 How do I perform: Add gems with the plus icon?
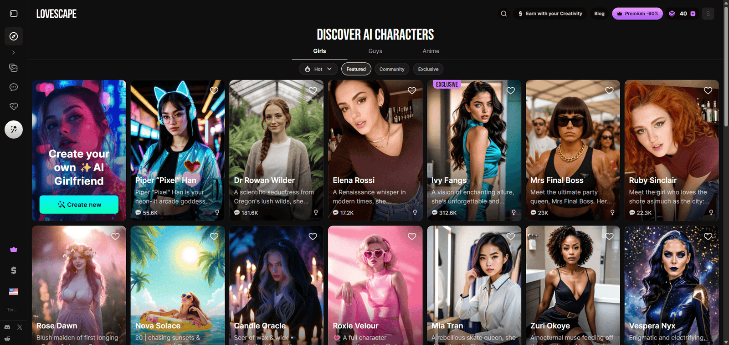[693, 14]
